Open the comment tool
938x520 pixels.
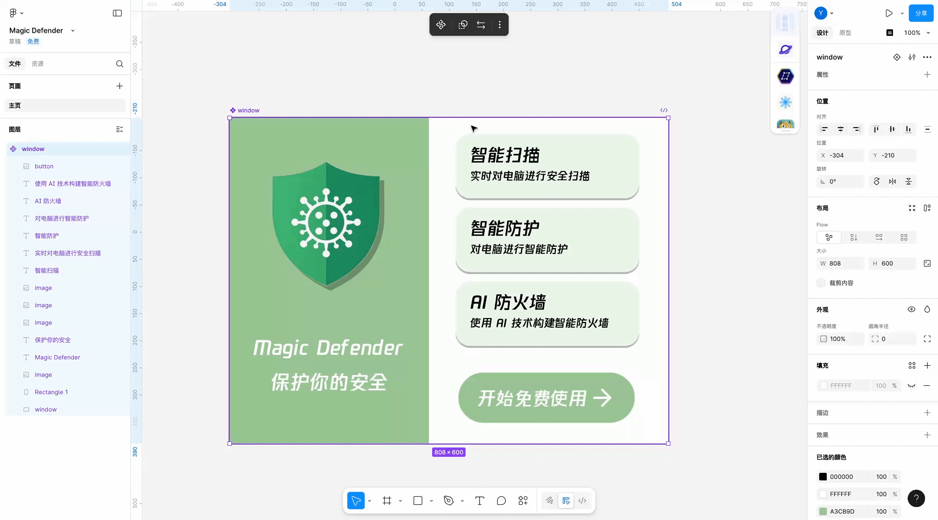502,500
